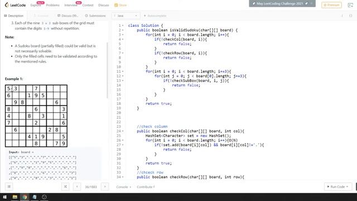Screen dimensions: 357x201
Task: Switch to the Description tab
Action: pyautogui.click(x=13, y=16)
